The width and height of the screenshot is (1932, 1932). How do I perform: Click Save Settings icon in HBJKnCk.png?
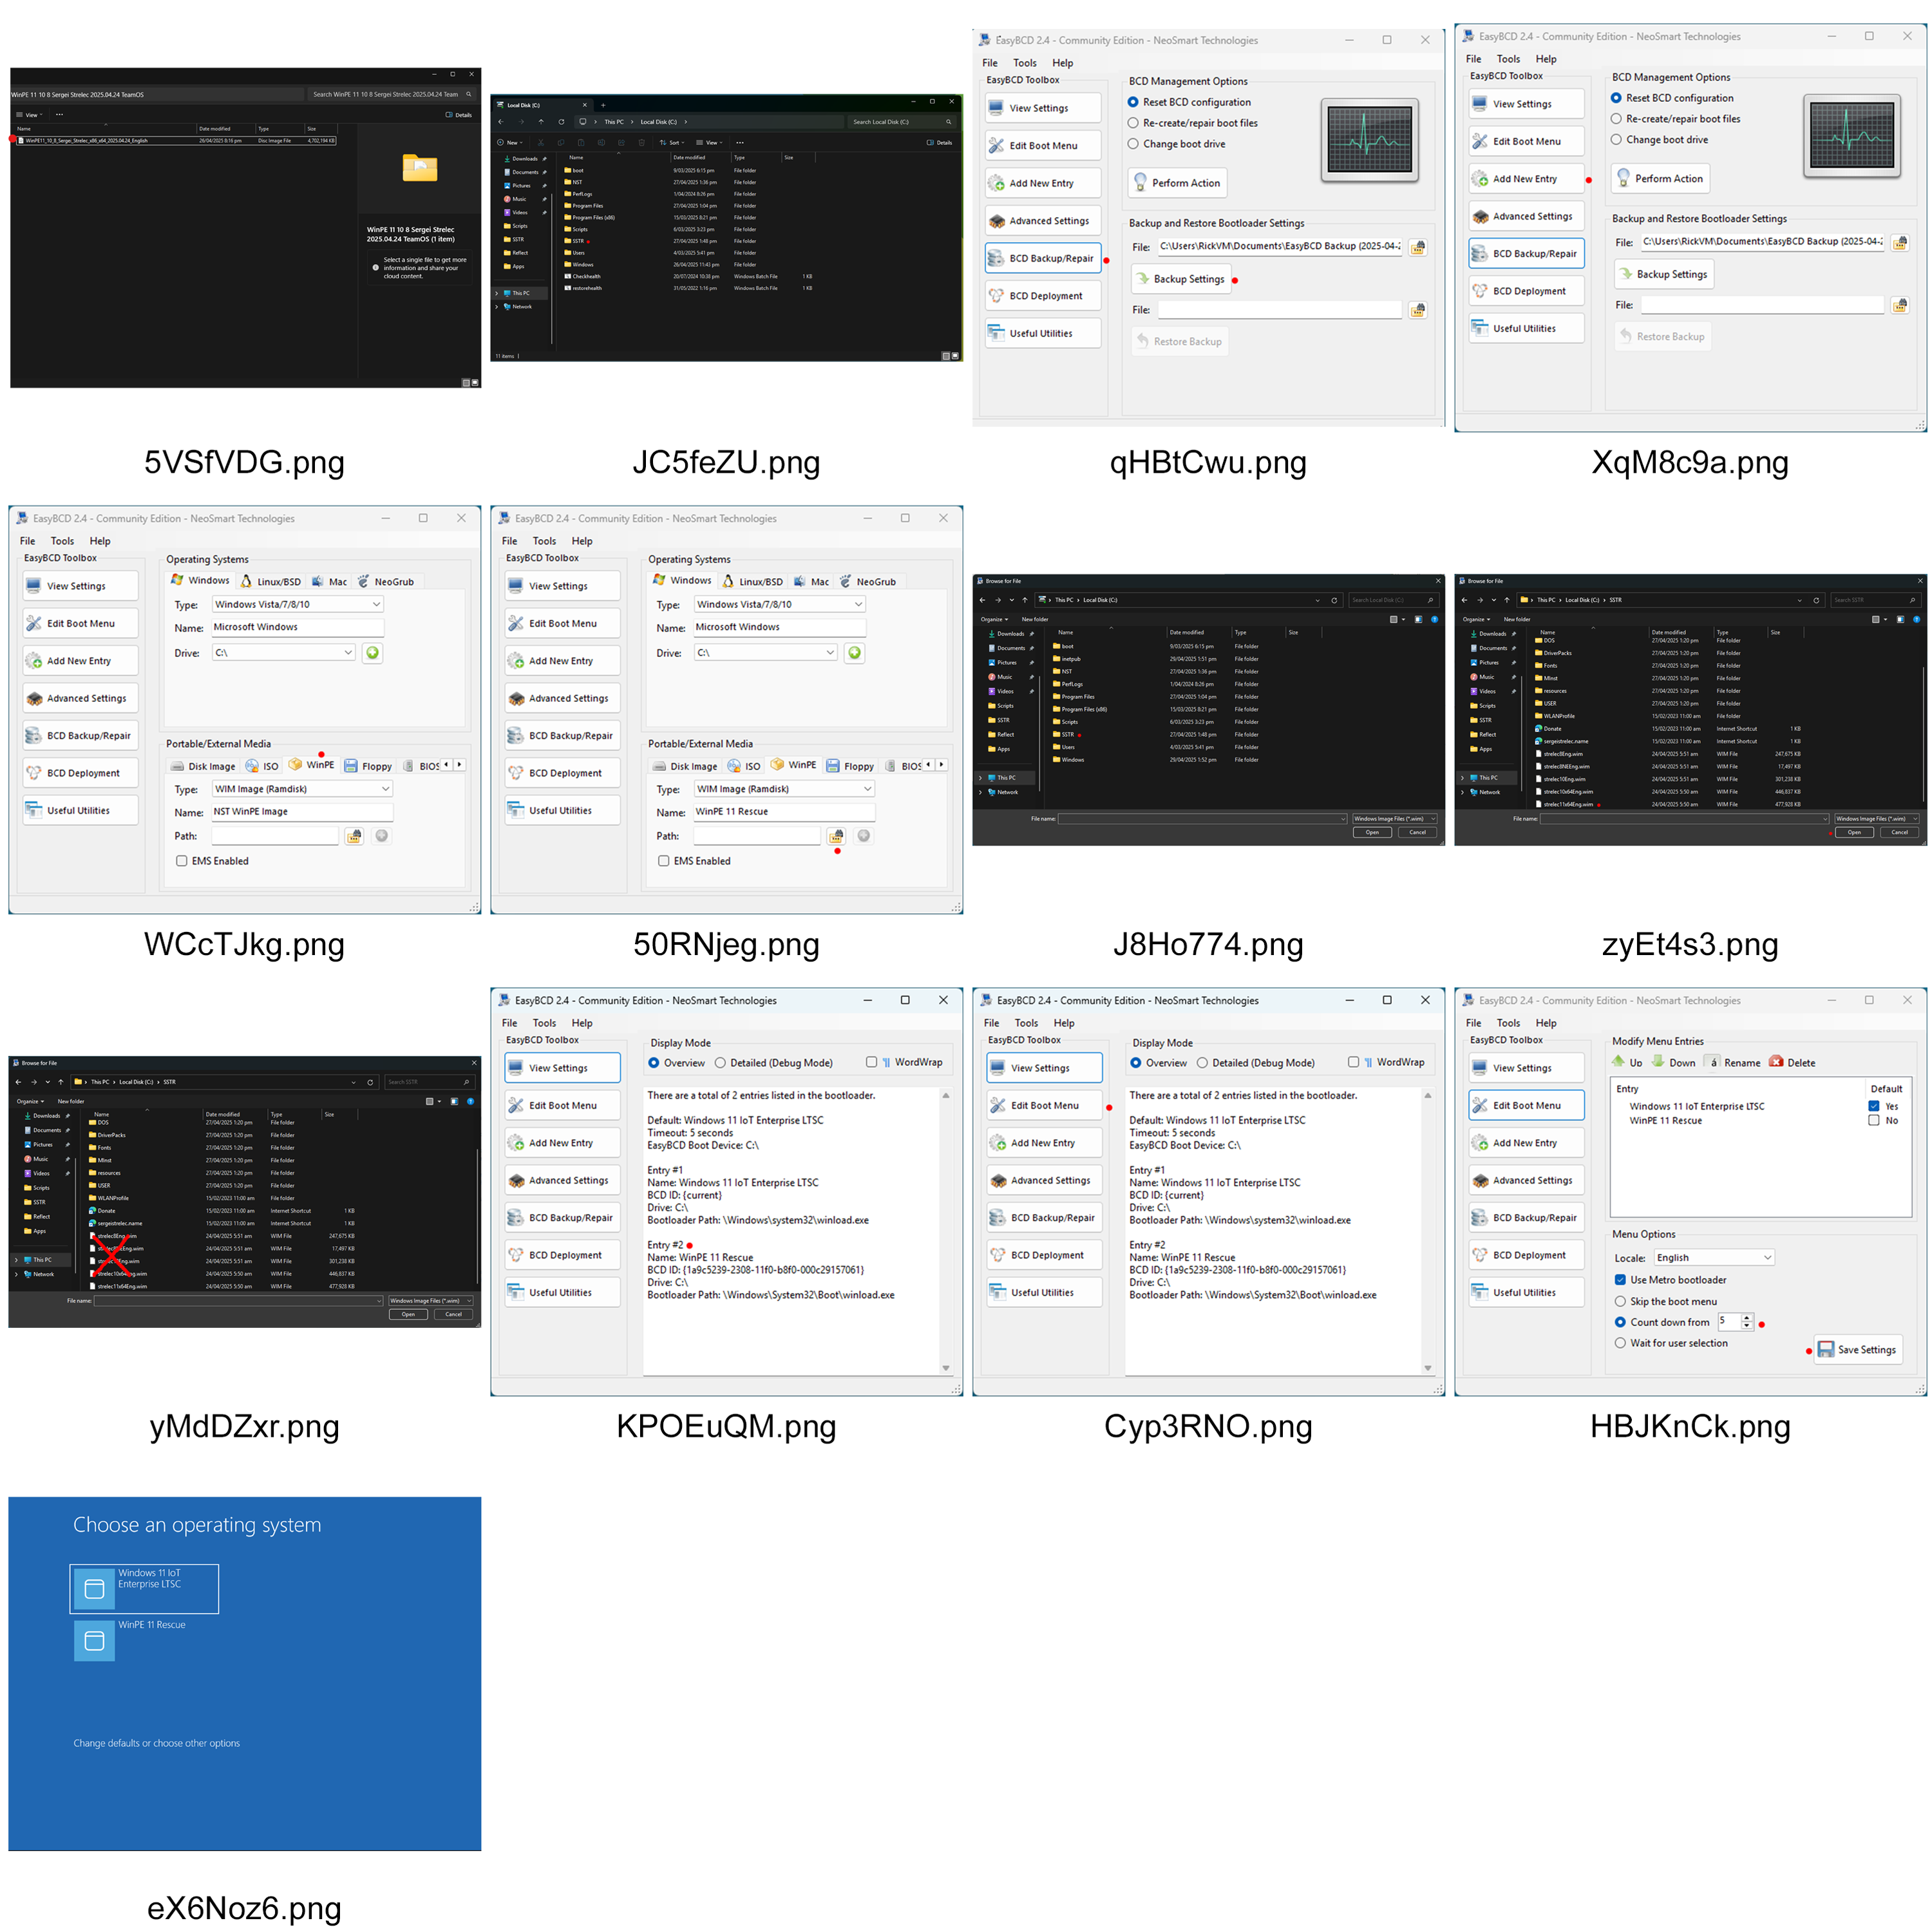[1825, 1349]
